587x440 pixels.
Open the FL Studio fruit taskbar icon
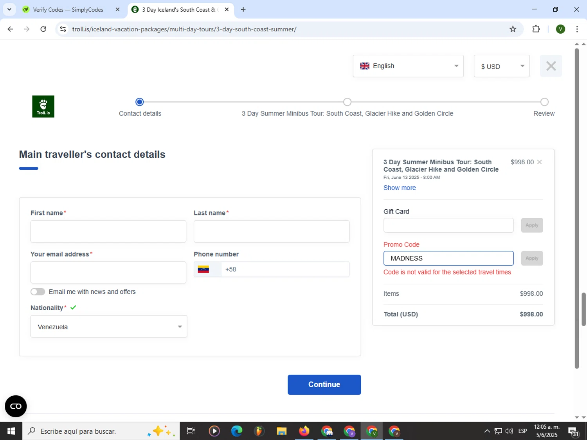[x=259, y=431]
